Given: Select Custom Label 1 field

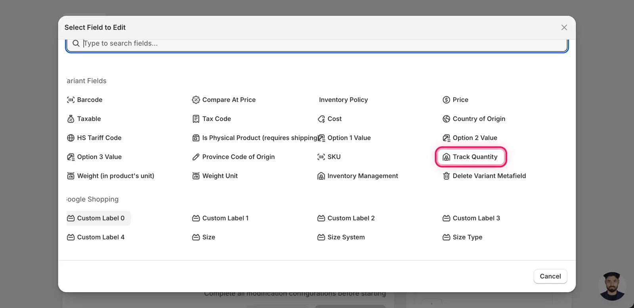Looking at the screenshot, I should coord(220,218).
